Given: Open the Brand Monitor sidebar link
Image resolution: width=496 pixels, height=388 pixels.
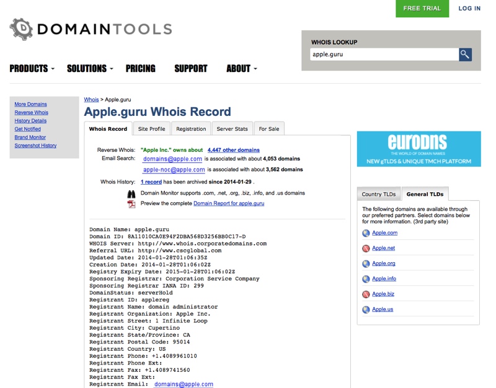Looking at the screenshot, I should pos(30,137).
